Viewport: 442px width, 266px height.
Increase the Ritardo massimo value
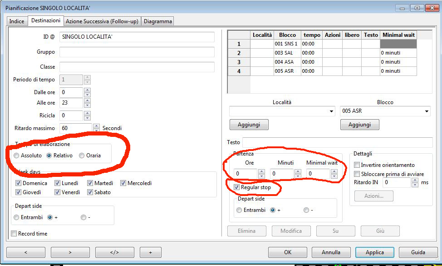96,126
